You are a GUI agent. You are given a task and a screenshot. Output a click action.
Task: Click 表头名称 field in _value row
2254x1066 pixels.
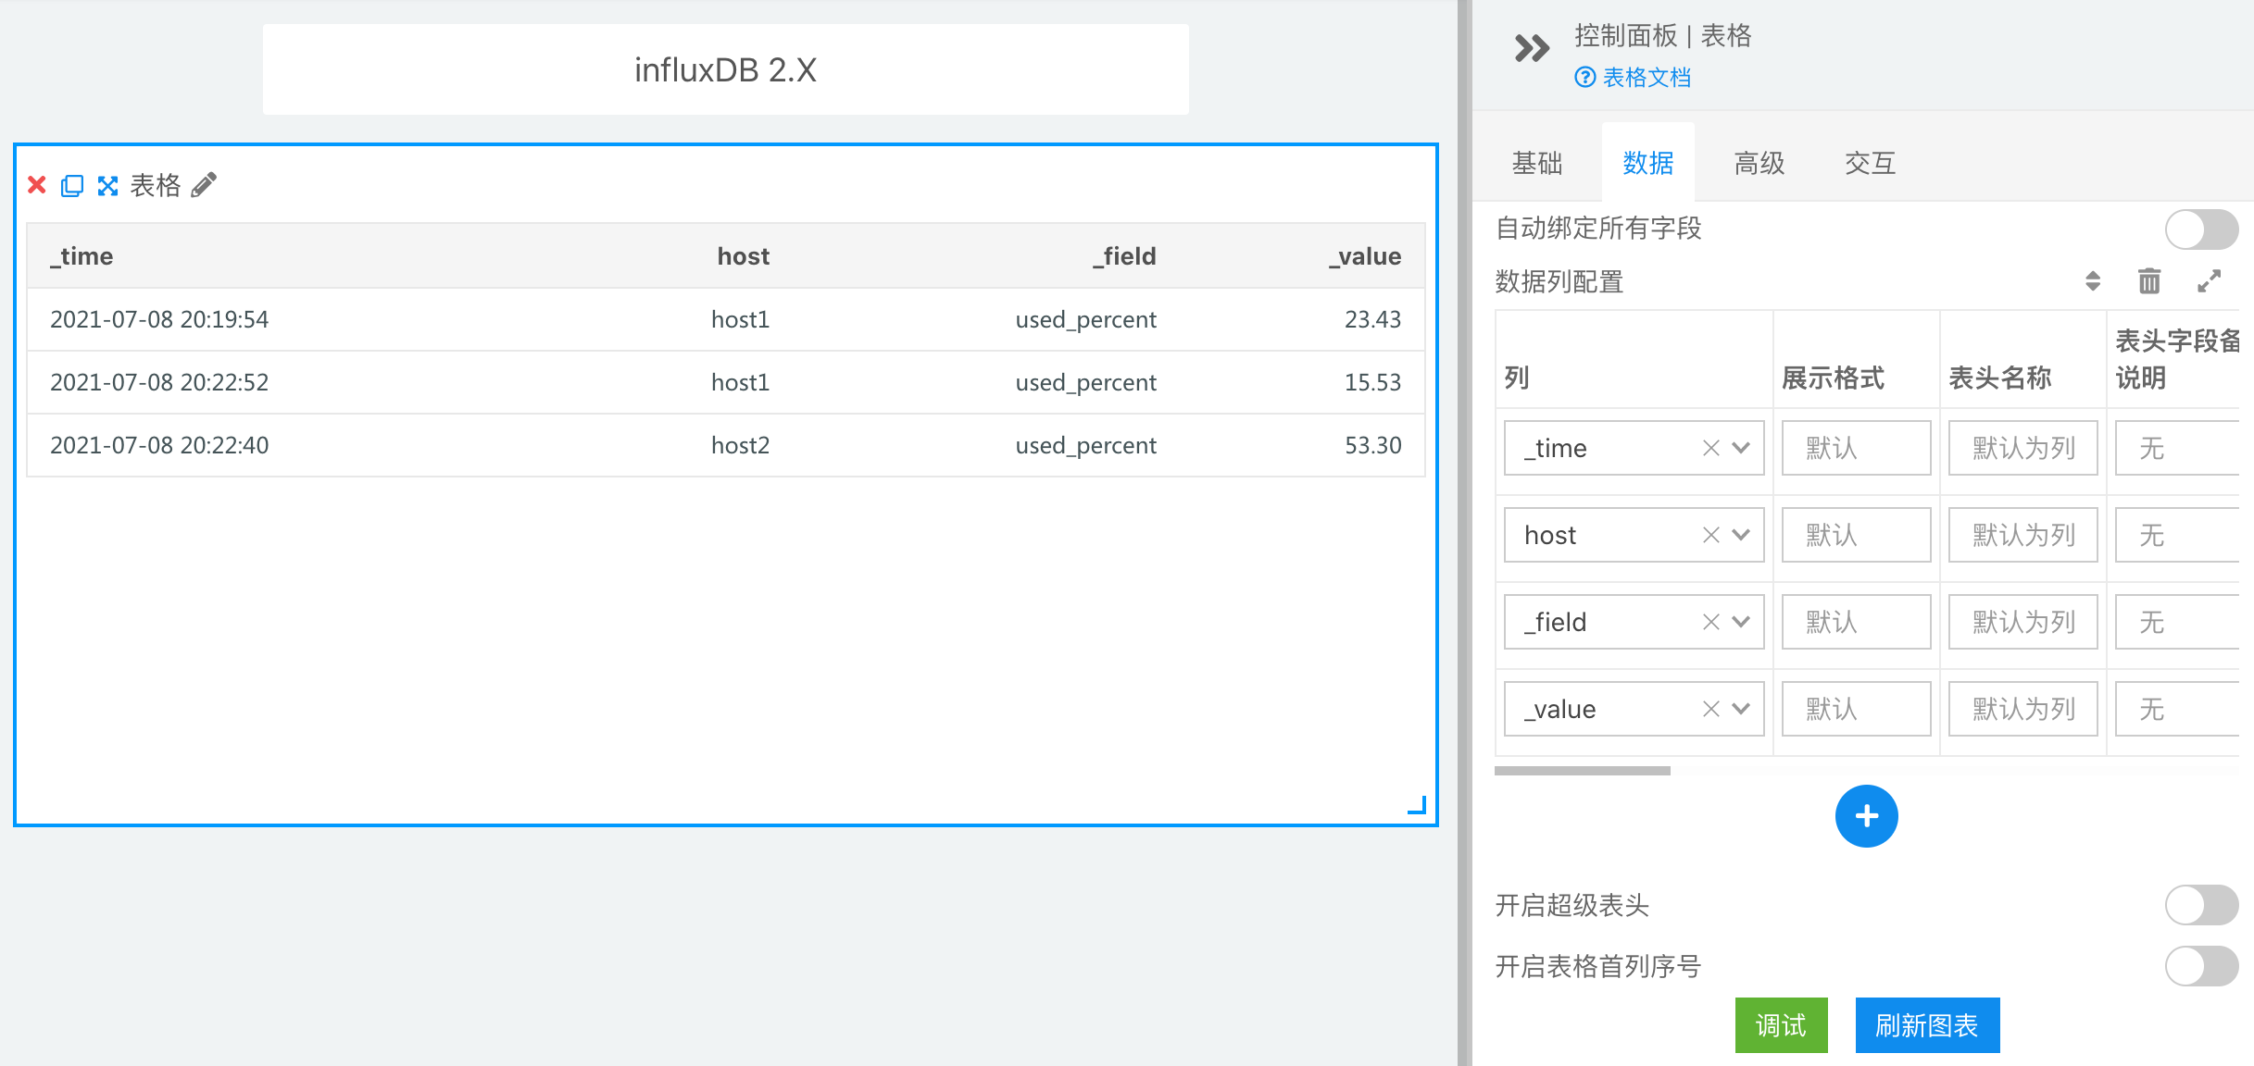click(x=2022, y=709)
